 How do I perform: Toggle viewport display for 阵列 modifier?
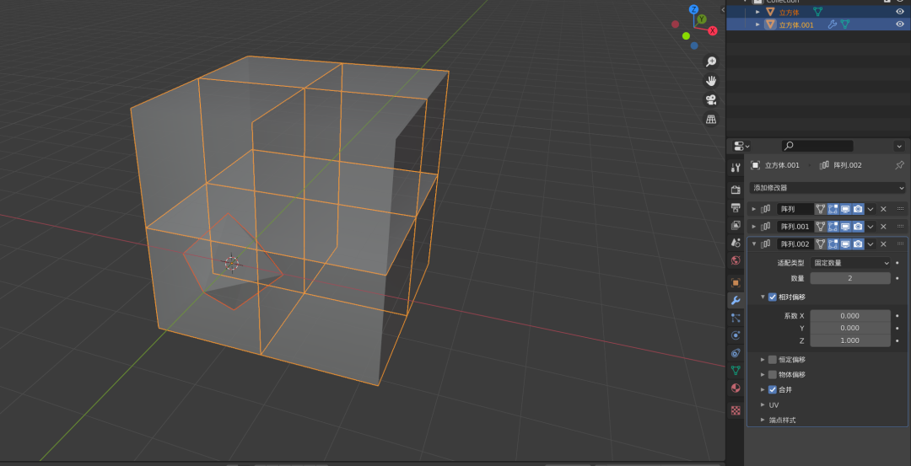[845, 209]
